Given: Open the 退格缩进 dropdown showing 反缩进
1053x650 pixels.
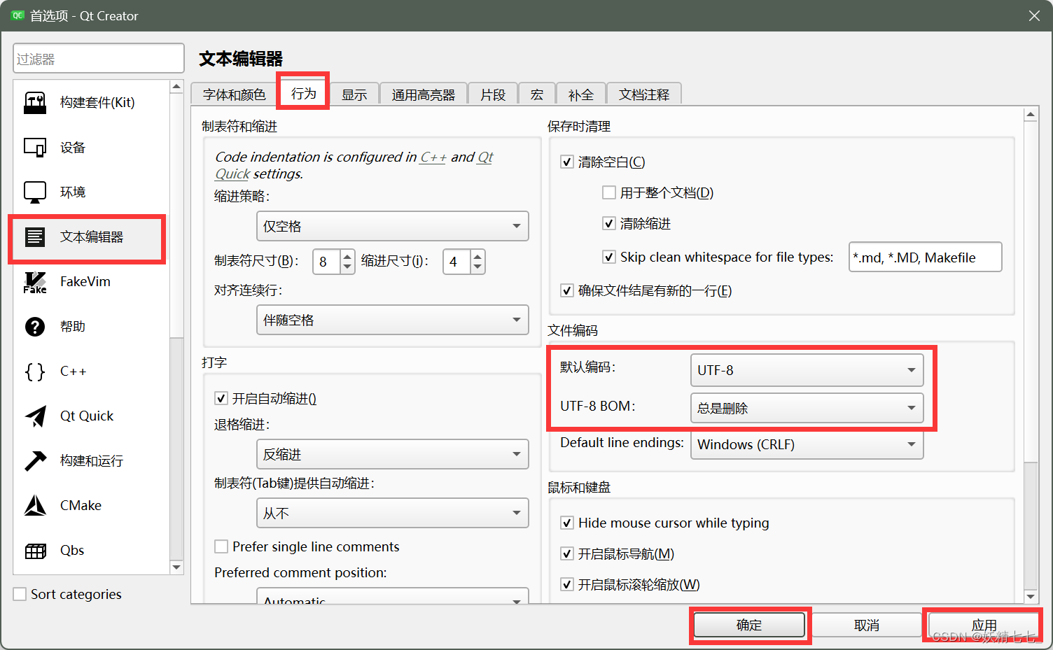Looking at the screenshot, I should tap(393, 454).
